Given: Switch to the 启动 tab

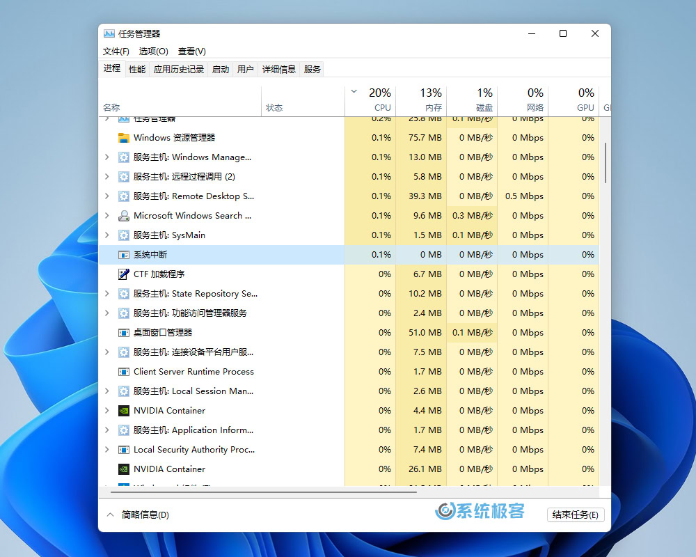Looking at the screenshot, I should coord(221,70).
